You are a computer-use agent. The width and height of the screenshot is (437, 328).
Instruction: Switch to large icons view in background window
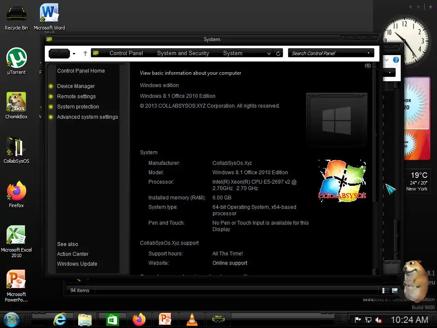pyautogui.click(x=395, y=290)
